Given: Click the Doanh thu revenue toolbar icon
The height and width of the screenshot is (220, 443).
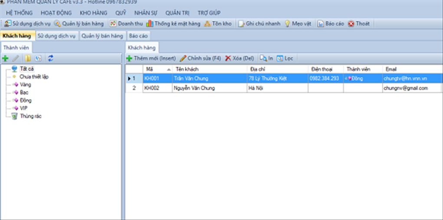Looking at the screenshot, I should (x=113, y=24).
